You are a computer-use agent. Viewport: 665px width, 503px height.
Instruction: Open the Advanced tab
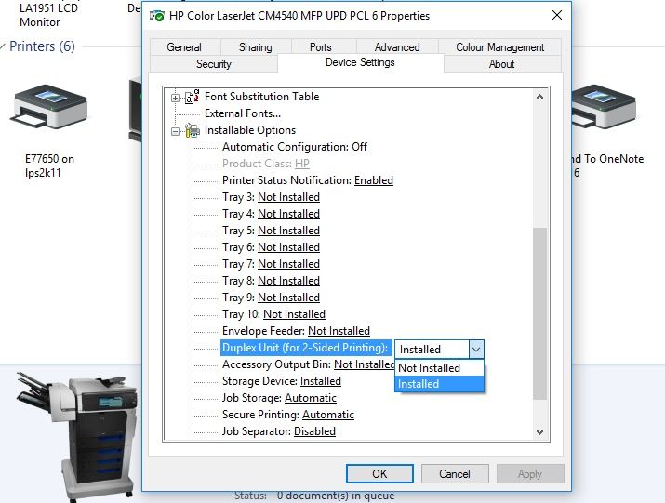point(397,47)
